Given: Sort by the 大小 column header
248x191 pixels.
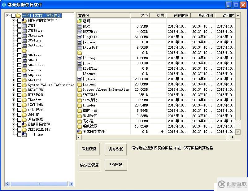Looking at the screenshot, I should pyautogui.click(x=140, y=15).
